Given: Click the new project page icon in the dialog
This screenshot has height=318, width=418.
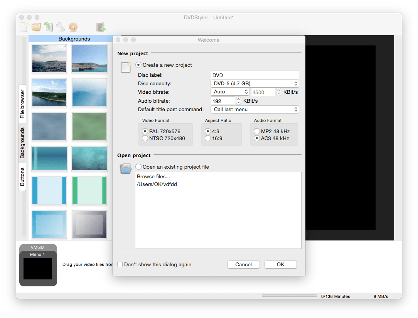Looking at the screenshot, I should (125, 67).
